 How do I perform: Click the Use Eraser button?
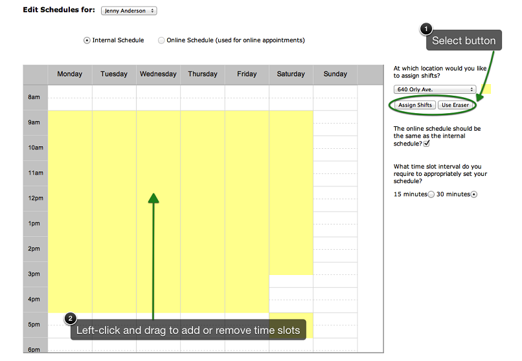(455, 105)
